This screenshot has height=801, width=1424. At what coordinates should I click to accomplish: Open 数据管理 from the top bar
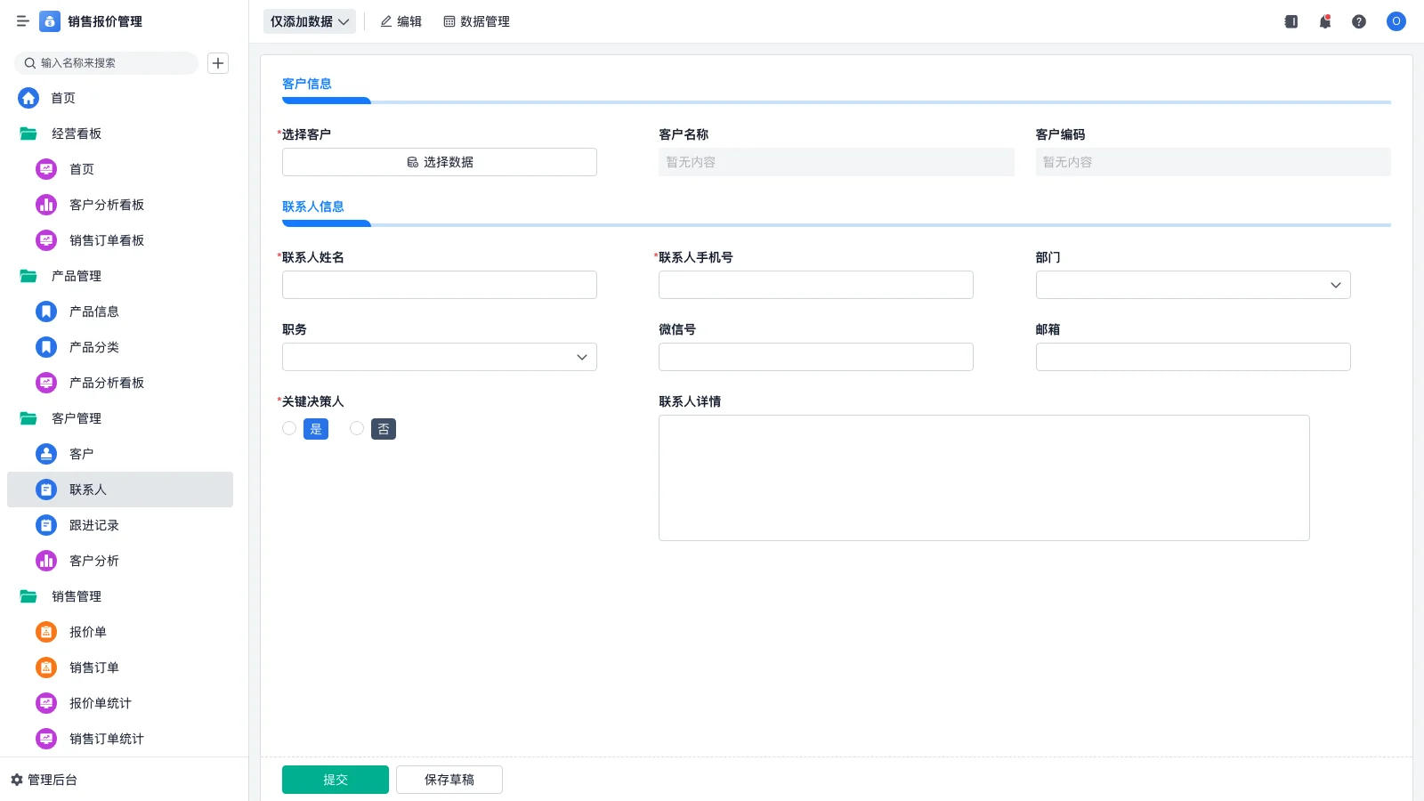(x=477, y=20)
